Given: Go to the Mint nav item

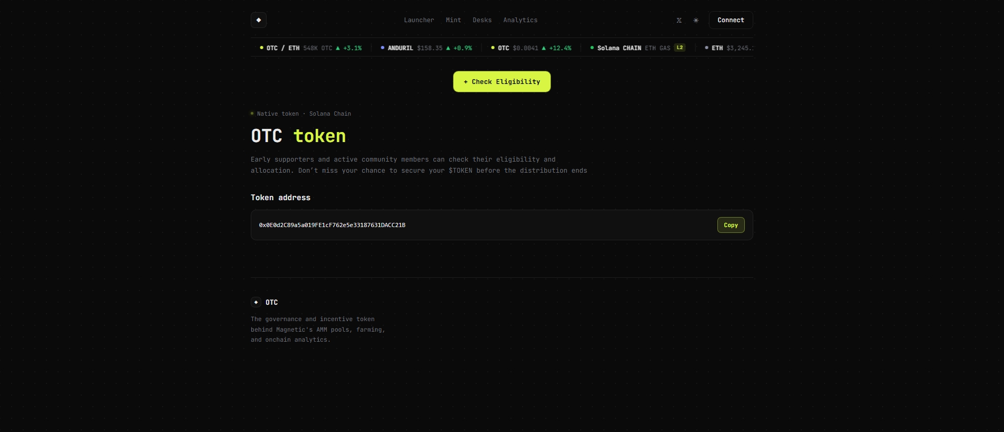Looking at the screenshot, I should click(x=453, y=20).
